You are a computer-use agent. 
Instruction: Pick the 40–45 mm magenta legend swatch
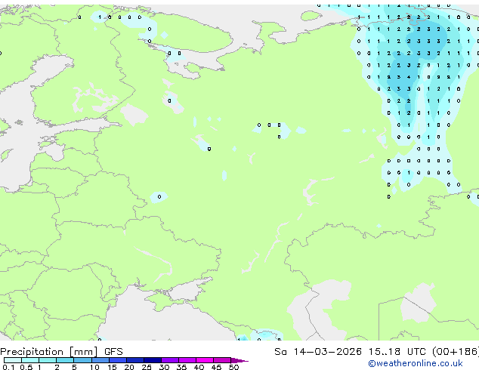coord(205,360)
